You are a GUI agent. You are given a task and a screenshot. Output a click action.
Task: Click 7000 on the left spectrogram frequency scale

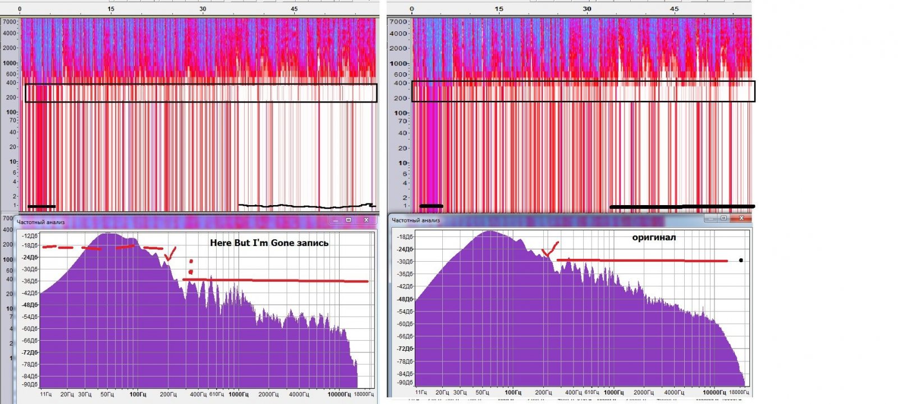tap(10, 22)
